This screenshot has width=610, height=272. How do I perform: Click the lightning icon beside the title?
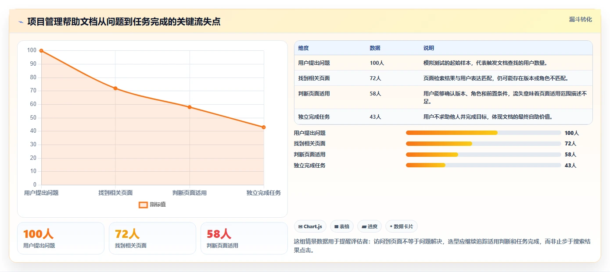pos(21,21)
